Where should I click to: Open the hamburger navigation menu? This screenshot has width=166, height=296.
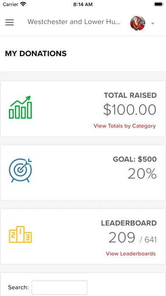pyautogui.click(x=9, y=23)
